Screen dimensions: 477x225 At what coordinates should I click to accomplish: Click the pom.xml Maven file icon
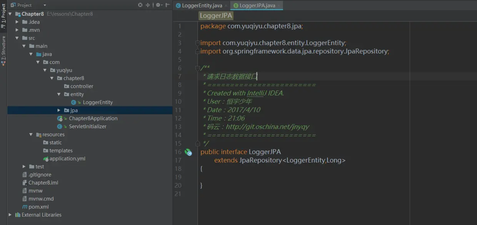[x=25, y=207]
